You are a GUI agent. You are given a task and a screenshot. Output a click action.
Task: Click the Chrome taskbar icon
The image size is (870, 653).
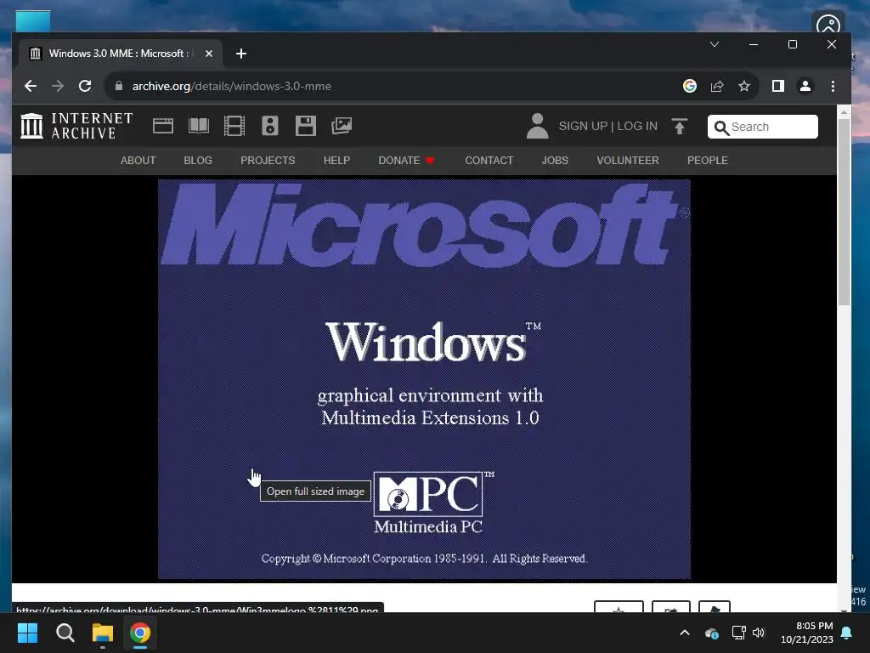(x=140, y=633)
